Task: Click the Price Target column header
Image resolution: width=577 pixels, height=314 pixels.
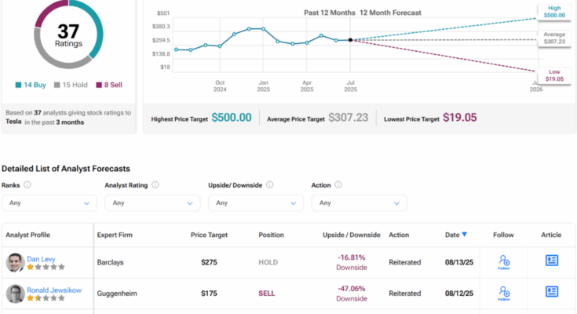Action: (209, 235)
